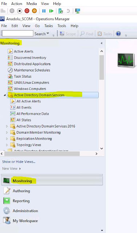Open Task Status view

coord(23,76)
